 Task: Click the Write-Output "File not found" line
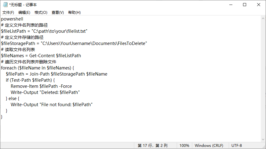click(x=52, y=105)
